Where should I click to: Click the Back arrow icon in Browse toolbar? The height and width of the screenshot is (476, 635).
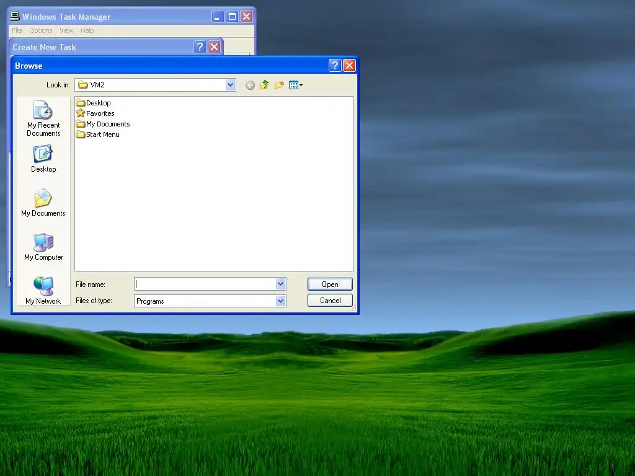(x=251, y=85)
